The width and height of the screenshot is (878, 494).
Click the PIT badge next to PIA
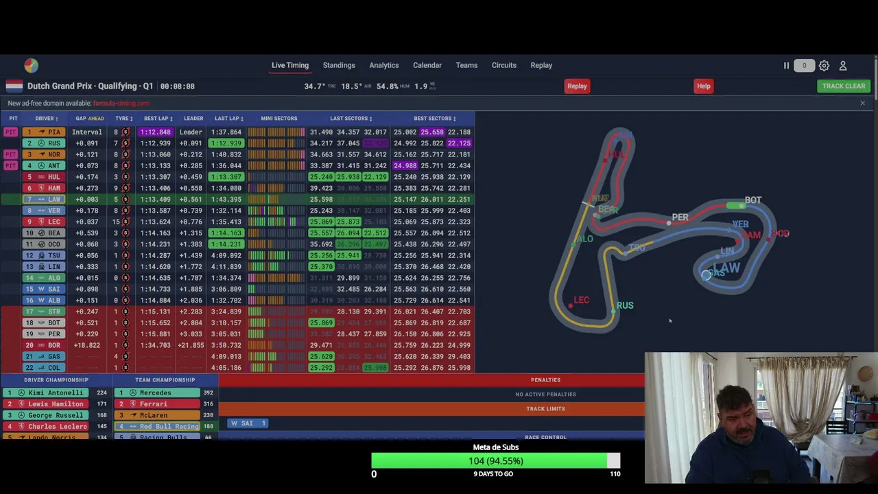point(10,132)
